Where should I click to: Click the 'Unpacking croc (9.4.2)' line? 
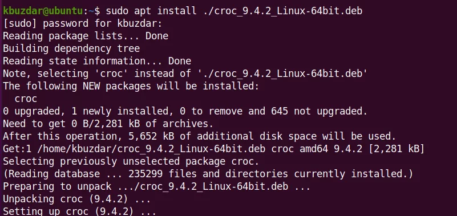76,199
